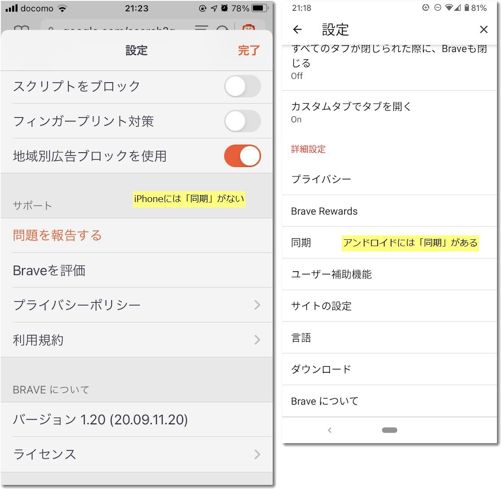This screenshot has height=489, width=501.
Task: Tap the Android home pill button
Action: pos(389,430)
